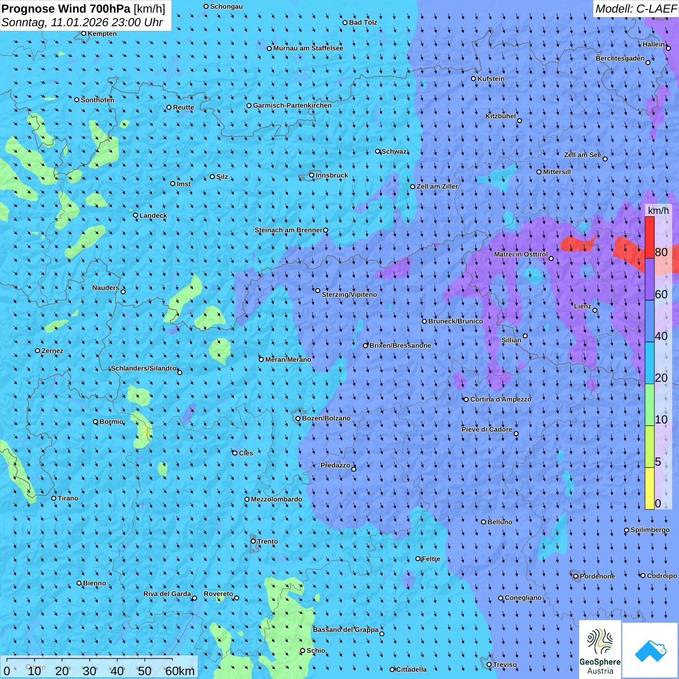The image size is (679, 679).
Task: Click the Schongau town label
Action: point(226,6)
